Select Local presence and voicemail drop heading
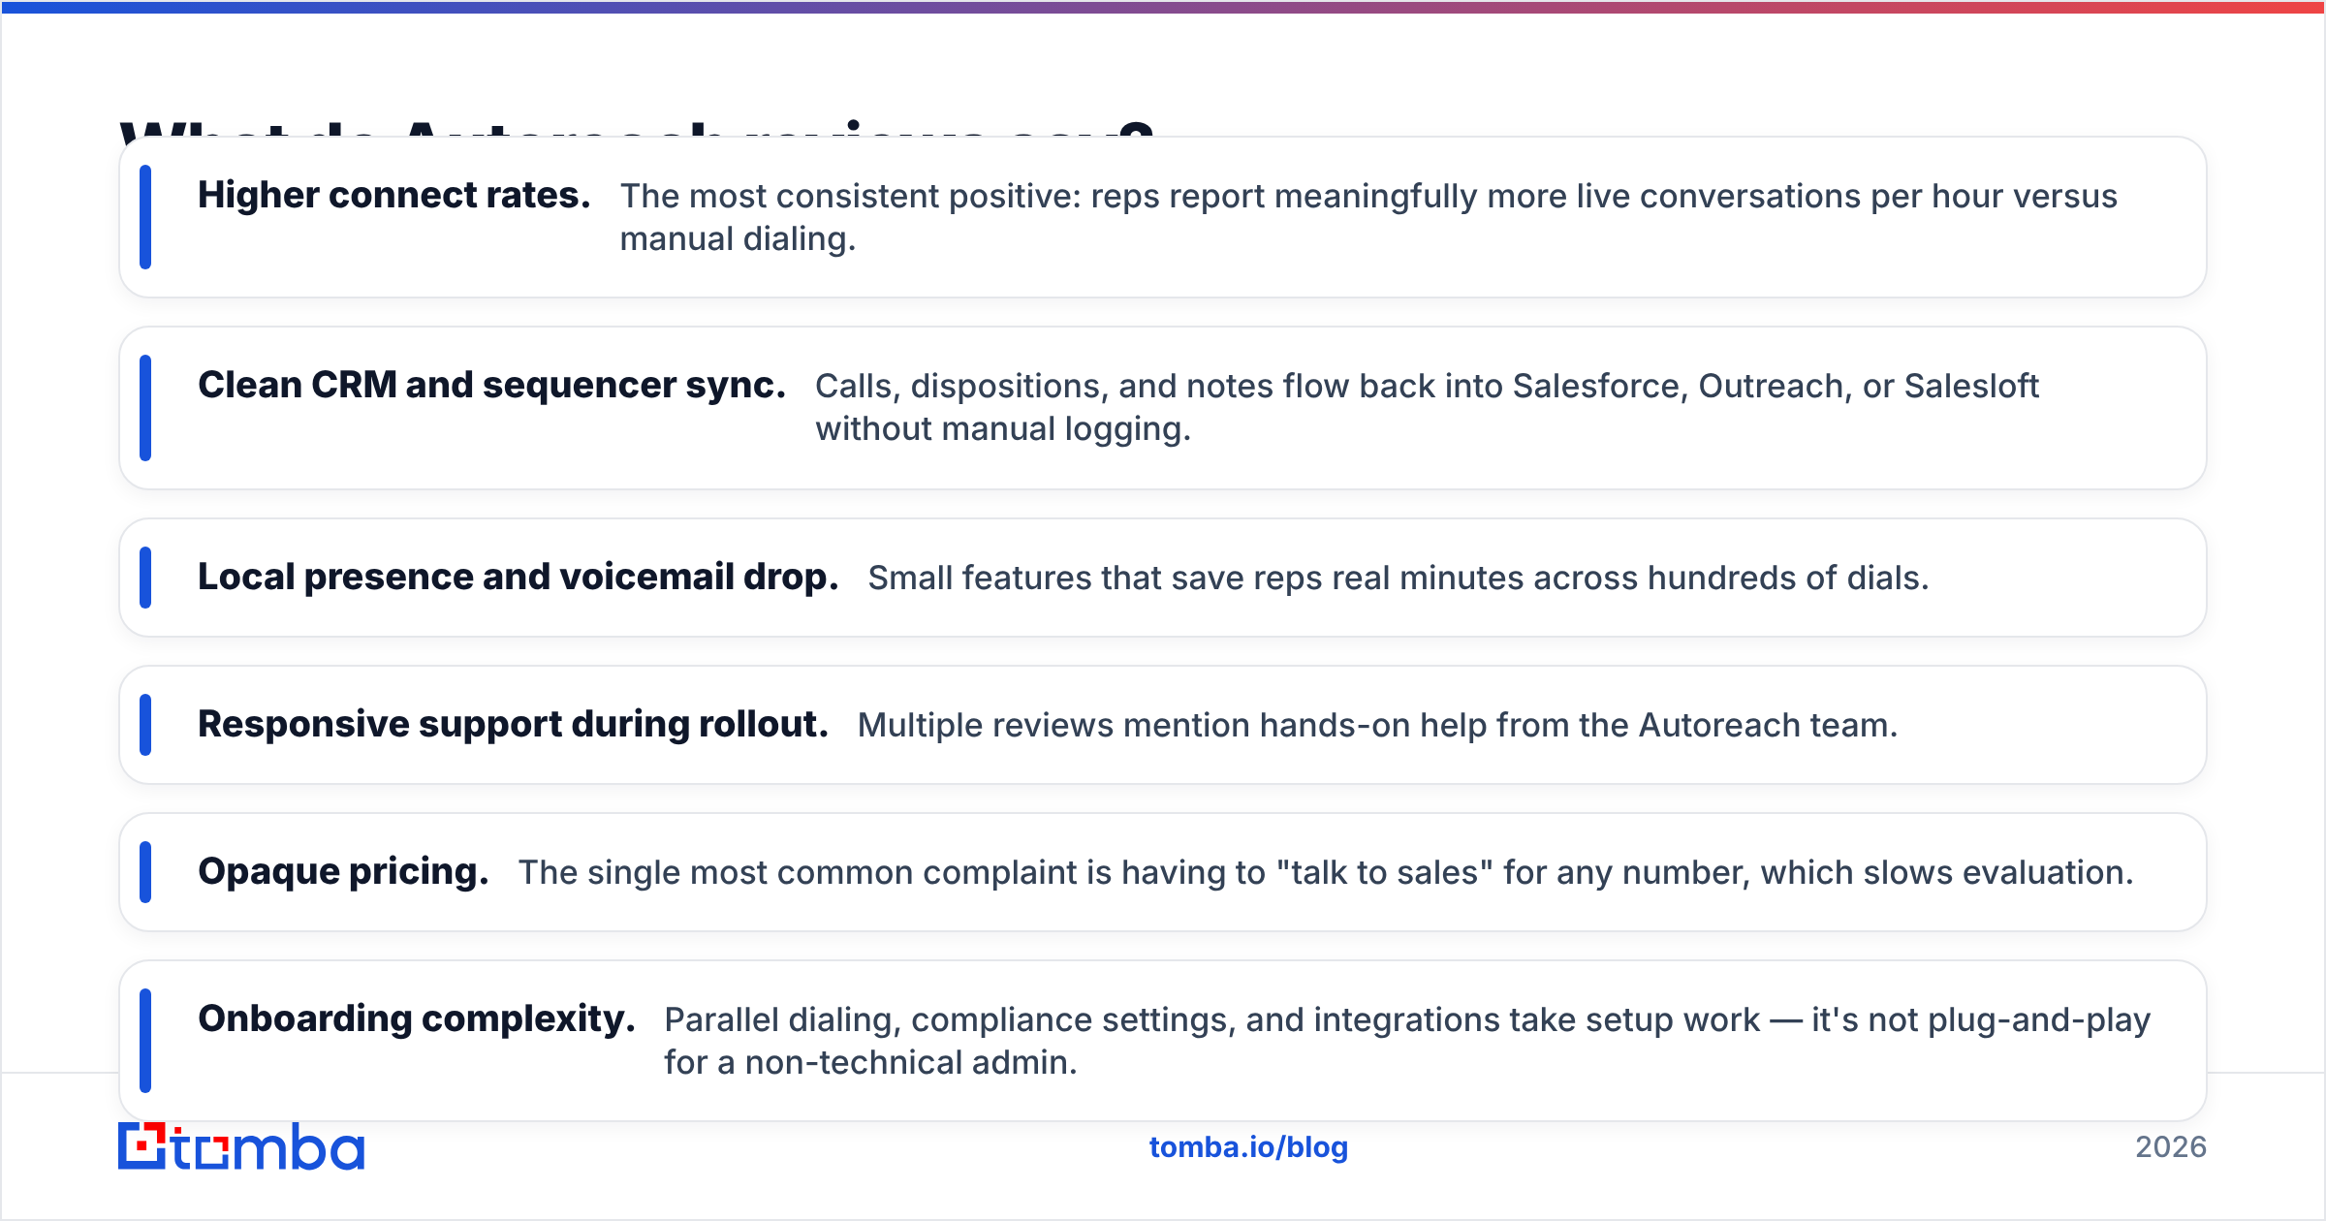The height and width of the screenshot is (1221, 2326). point(518,578)
